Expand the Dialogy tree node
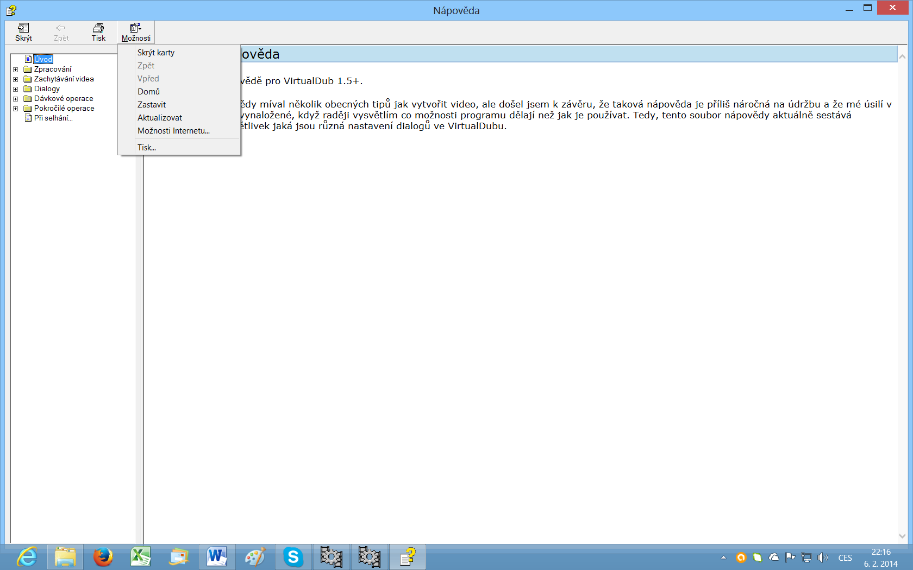 tap(16, 89)
